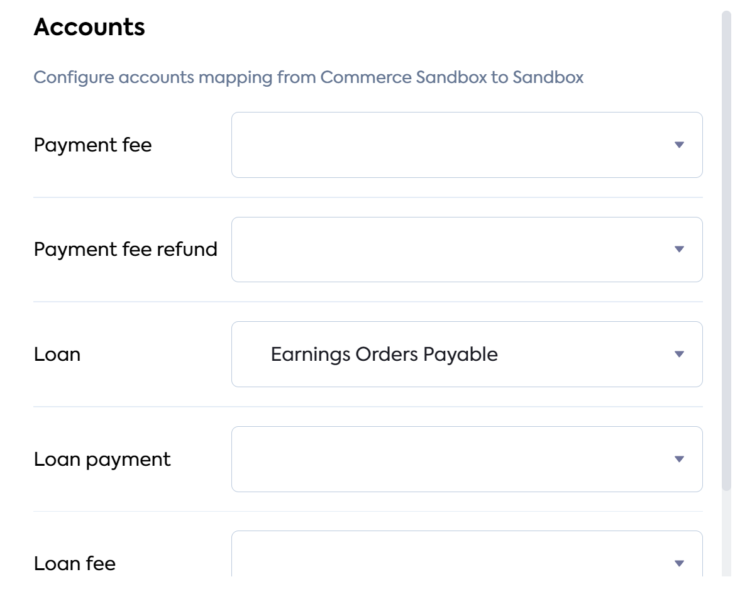Image resolution: width=735 pixels, height=589 pixels.
Task: Open the Loan payment dropdown
Action: click(467, 459)
